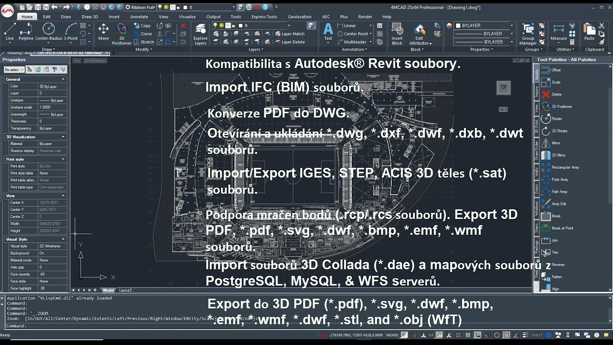Click the color wheel icon in Properties ribbon
Viewport: 613px width, 345px height.
click(449, 26)
